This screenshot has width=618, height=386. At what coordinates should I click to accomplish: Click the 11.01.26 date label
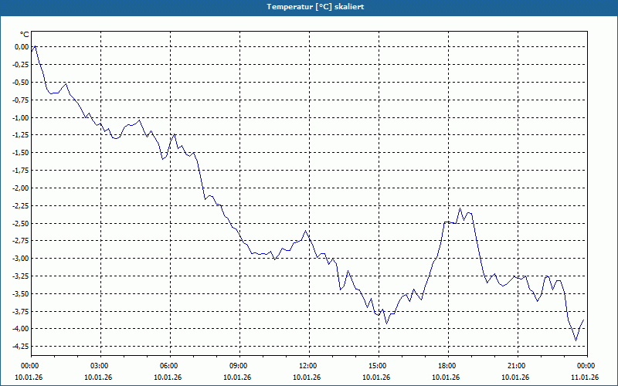coord(585,378)
